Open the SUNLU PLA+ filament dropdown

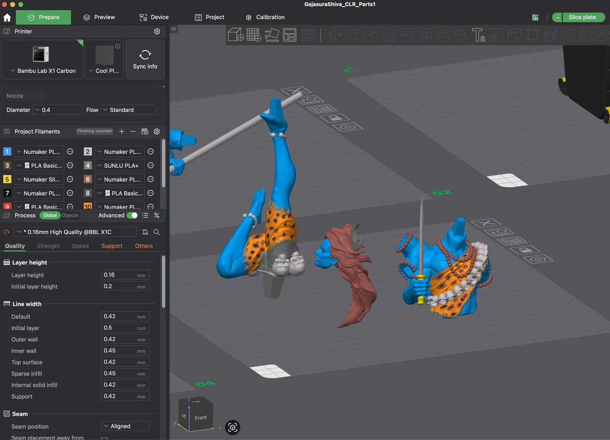click(119, 165)
